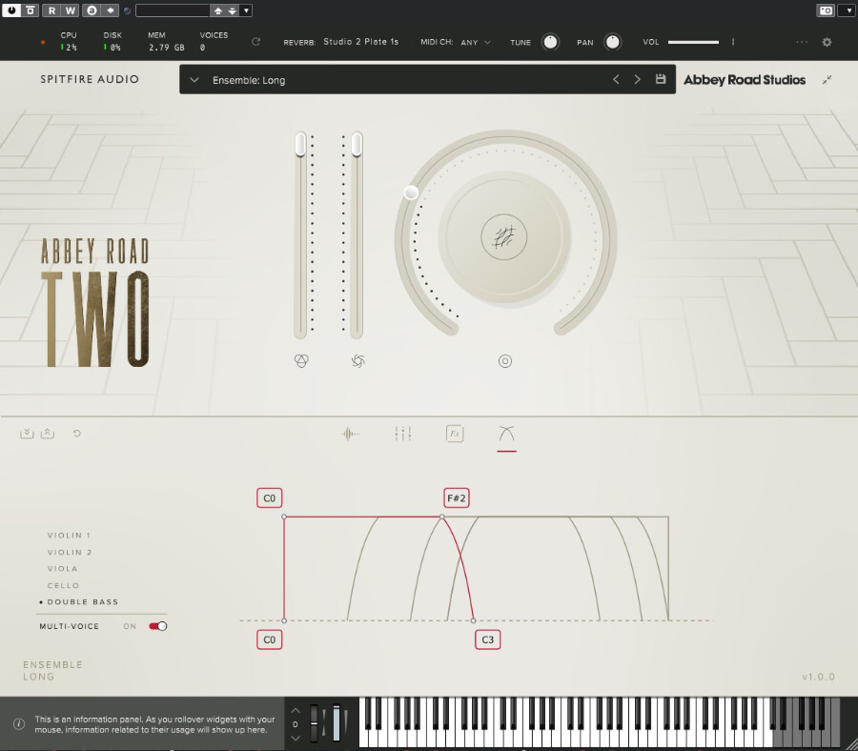Click the curve handle above the C3 label
The width and height of the screenshot is (858, 751).
pos(473,620)
